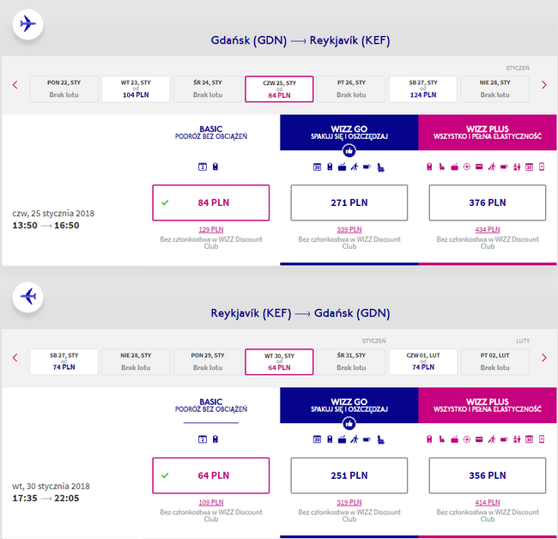Select outbound date SB 27, STY for 124 PLN
558x539 pixels.
pos(423,89)
